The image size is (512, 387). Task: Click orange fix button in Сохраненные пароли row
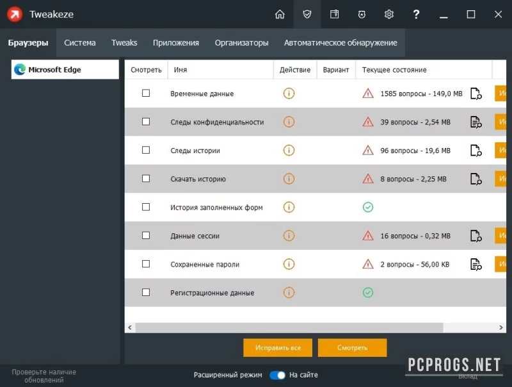coord(500,264)
